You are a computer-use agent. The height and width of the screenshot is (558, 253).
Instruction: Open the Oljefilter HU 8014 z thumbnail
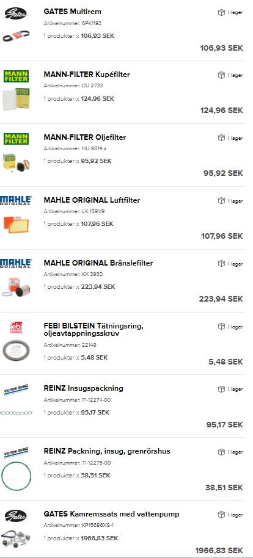(x=16, y=164)
